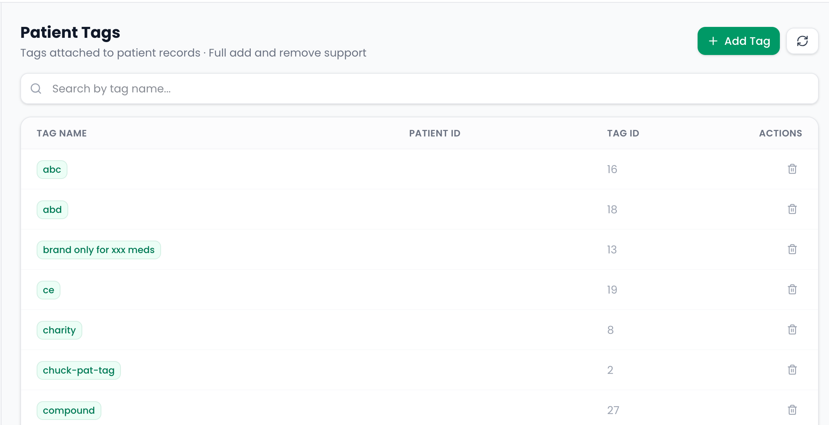Click the Patient ID column header
The image size is (829, 425).
434,133
